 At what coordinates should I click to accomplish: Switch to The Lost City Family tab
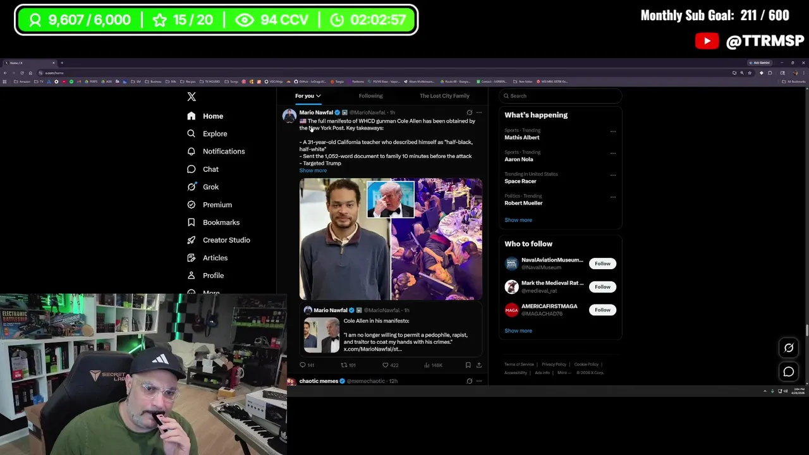[444, 96]
